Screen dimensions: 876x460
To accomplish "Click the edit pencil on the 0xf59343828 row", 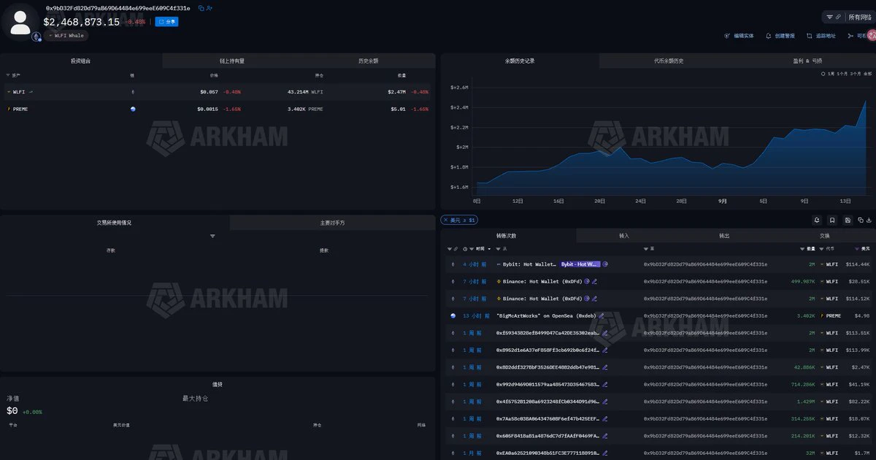I will [x=604, y=333].
